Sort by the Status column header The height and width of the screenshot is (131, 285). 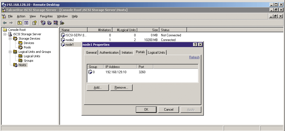173,30
